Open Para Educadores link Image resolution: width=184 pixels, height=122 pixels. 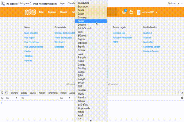click(x=31, y=42)
